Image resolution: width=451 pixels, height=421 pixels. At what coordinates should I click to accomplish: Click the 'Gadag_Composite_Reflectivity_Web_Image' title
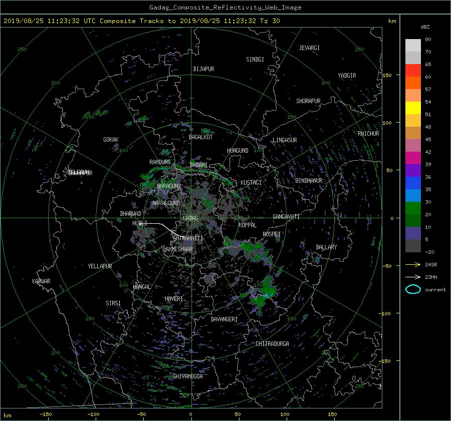225,8
